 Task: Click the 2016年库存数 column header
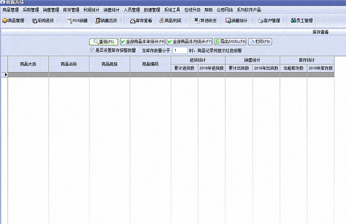coord(321,69)
